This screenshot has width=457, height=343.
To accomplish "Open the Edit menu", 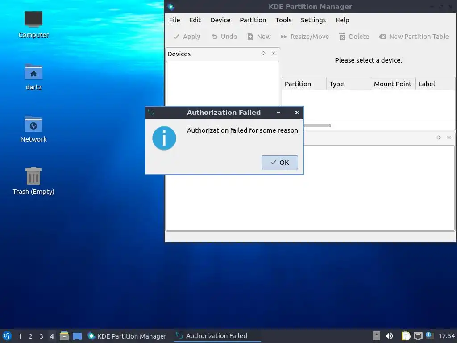I will pyautogui.click(x=195, y=20).
